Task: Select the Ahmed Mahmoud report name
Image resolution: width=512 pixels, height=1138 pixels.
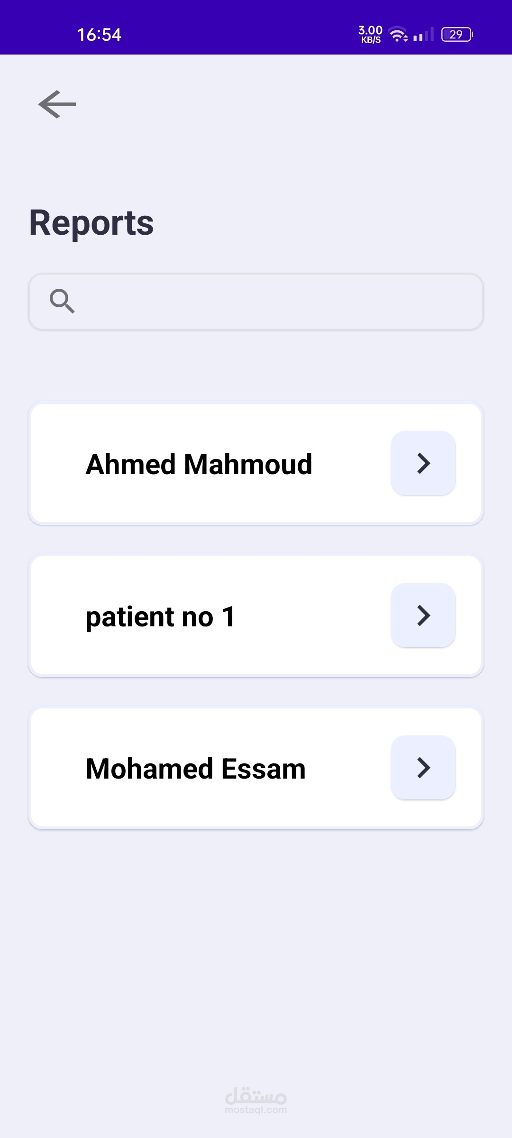Action: tap(199, 464)
